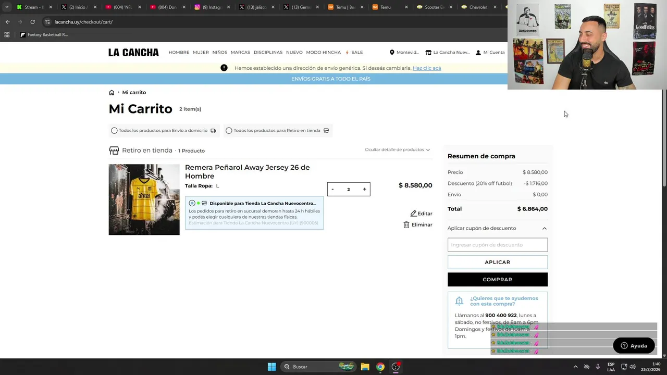
Task: Click the Peñarol jersey product thumbnail
Action: point(144,199)
